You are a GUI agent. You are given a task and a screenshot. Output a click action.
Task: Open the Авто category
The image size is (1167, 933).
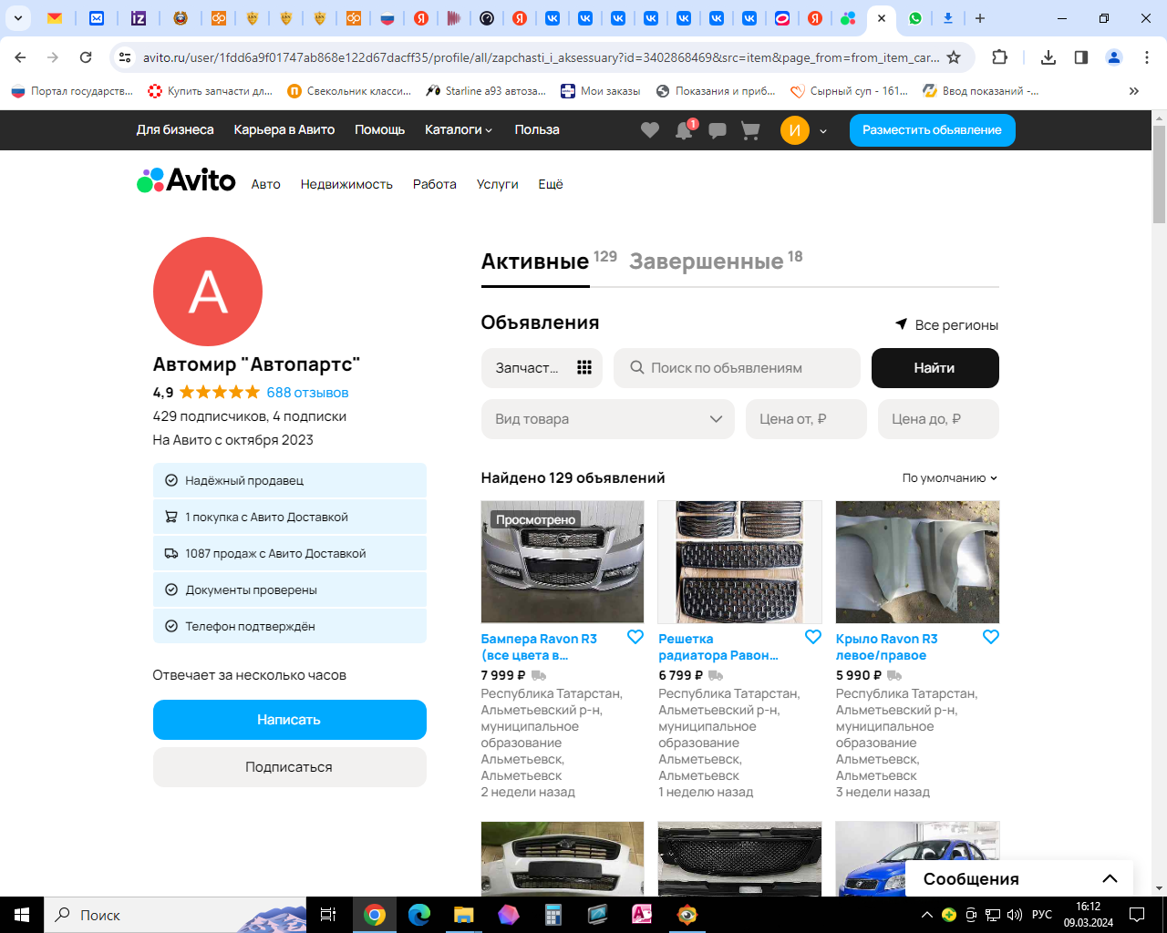tap(266, 184)
